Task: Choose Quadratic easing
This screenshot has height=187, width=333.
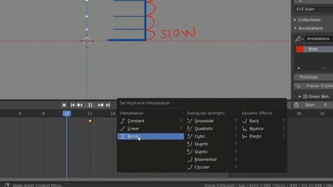Action: coord(212,128)
